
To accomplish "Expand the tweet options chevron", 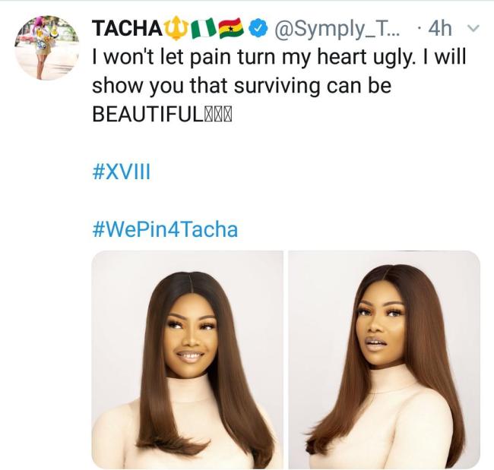I will click(x=473, y=28).
